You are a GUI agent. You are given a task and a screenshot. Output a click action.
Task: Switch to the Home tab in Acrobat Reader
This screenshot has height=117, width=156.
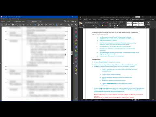pyautogui.click(x=3, y=21)
